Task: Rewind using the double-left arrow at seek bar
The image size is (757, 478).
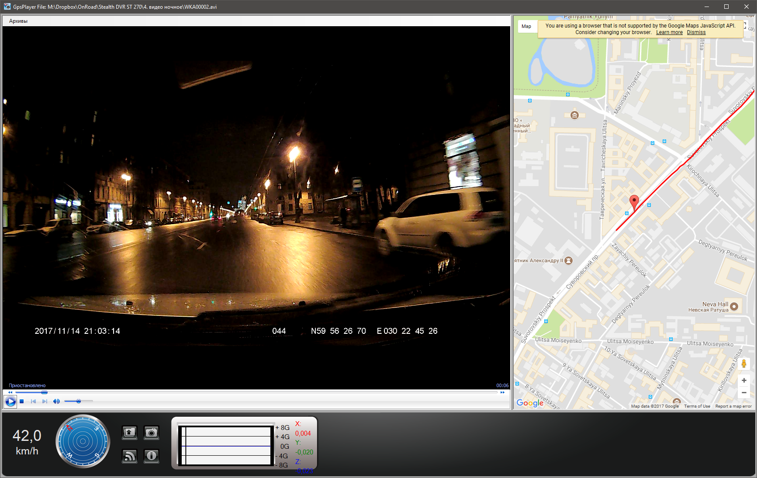Action: [x=10, y=392]
